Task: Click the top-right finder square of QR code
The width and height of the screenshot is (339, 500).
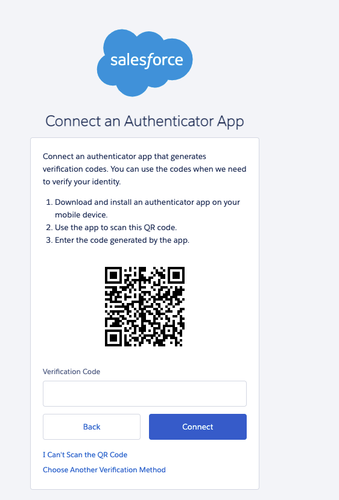Action: coord(176,275)
